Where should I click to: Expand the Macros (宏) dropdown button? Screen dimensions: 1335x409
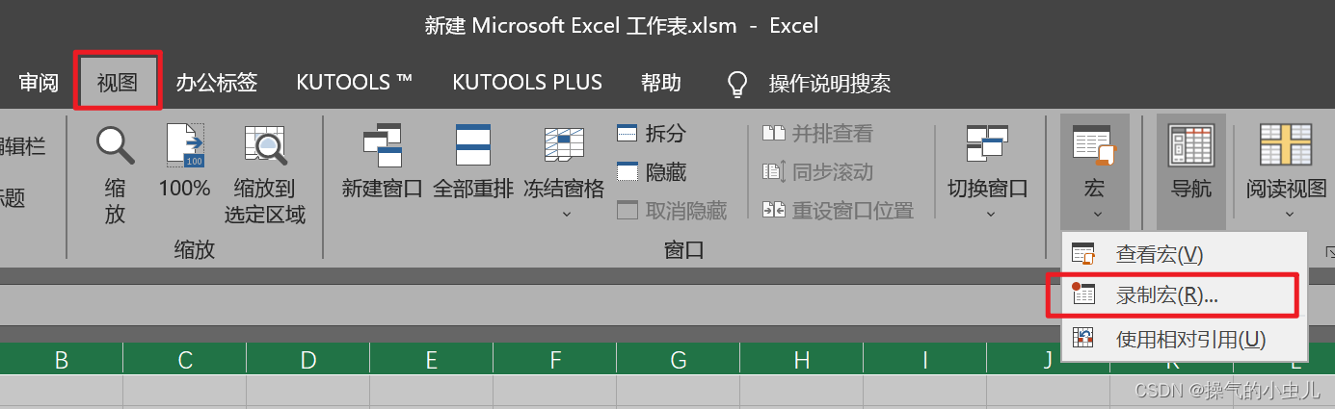point(1094,172)
